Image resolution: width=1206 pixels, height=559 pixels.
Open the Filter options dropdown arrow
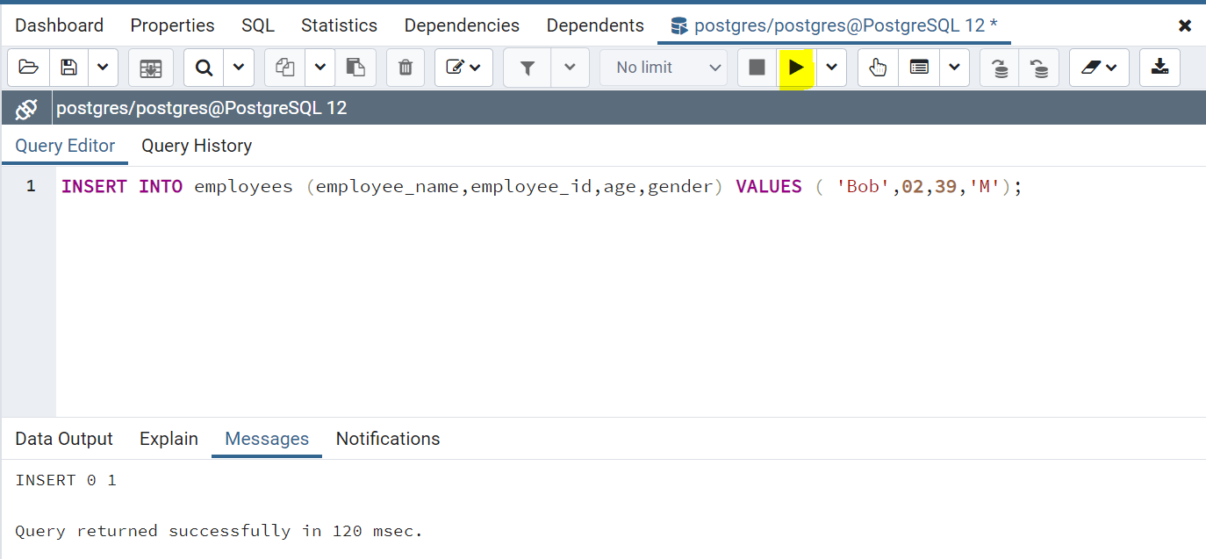click(570, 68)
